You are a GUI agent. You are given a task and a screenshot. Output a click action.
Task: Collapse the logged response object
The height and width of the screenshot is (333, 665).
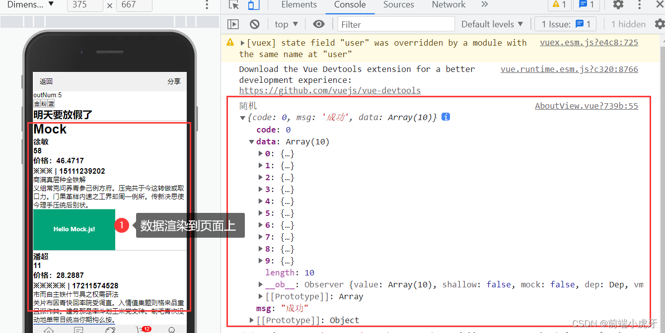click(242, 118)
